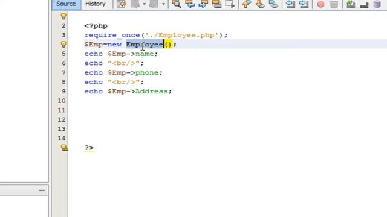Click the require_once keyword
Viewport: 387px width, 217px height.
112,35
